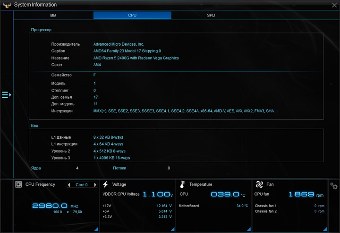Click the Advanced Micro Devices, Inc. value

(x=119, y=44)
